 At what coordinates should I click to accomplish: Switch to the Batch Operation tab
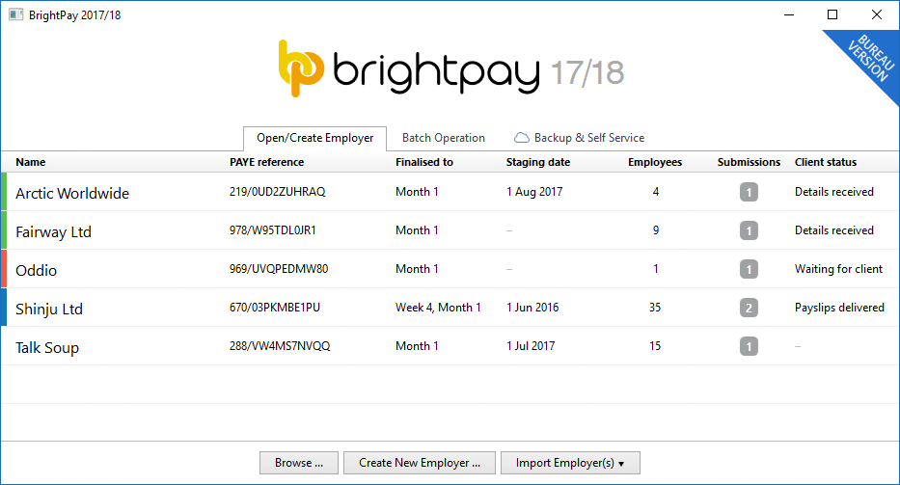tap(444, 138)
